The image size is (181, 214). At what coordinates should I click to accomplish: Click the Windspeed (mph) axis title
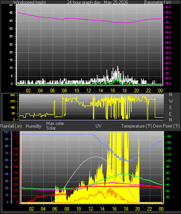(x=30, y=2)
